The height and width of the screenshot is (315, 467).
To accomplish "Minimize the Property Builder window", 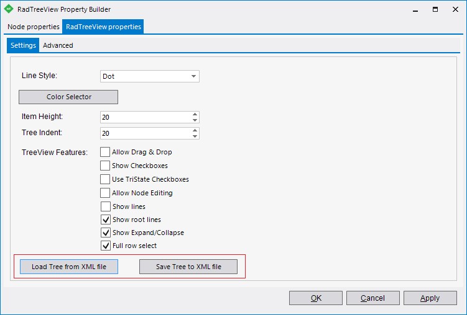I will tap(415, 9).
